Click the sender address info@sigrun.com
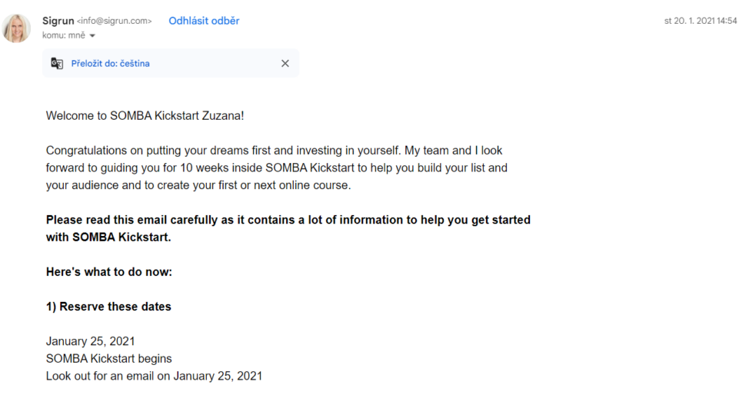The height and width of the screenshot is (395, 746). (115, 22)
